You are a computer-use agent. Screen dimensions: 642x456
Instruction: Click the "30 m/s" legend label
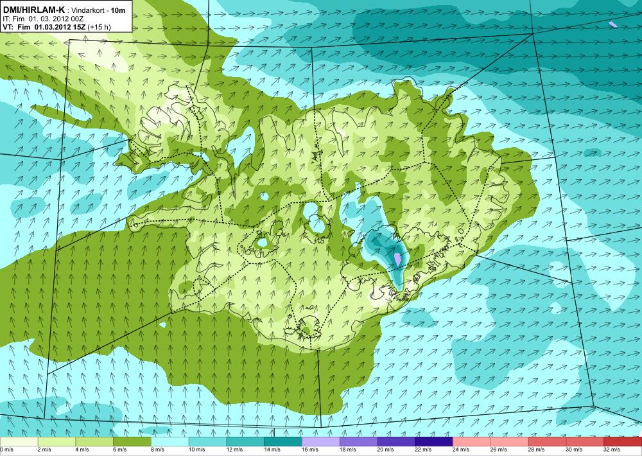pos(573,450)
